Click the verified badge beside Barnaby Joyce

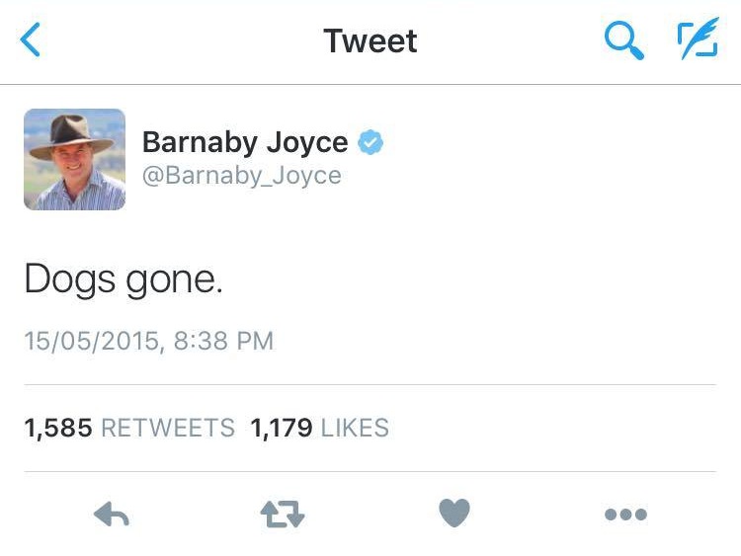tap(370, 142)
